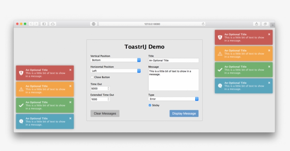The image size is (290, 151).
Task: Click the Title field with An Optional Title
Action: click(x=174, y=60)
